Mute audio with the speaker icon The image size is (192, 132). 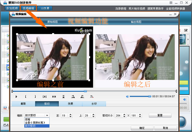click(127, 97)
